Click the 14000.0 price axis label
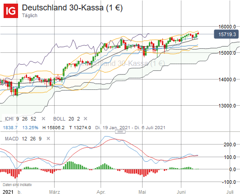This screenshot has height=196, width=240. [227, 79]
